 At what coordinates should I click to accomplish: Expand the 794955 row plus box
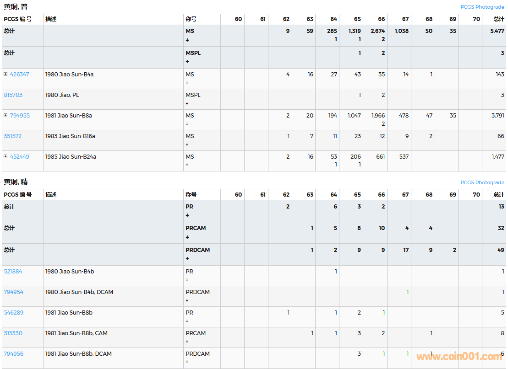tap(5, 115)
